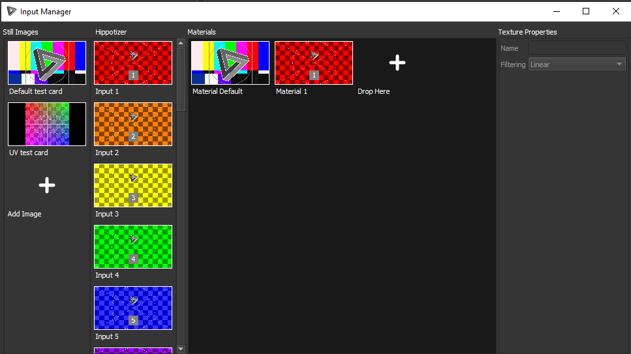This screenshot has width=631, height=354.
Task: Click the 'Input 1' label
Action: click(x=107, y=91)
